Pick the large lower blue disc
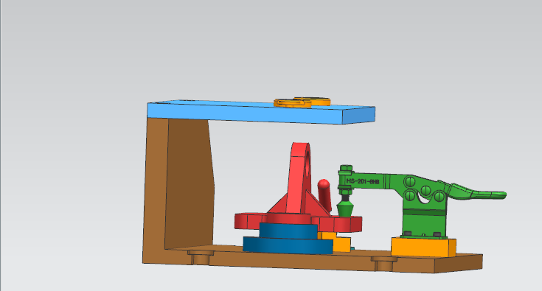Screen dimensions: 542x291 pos(288,245)
